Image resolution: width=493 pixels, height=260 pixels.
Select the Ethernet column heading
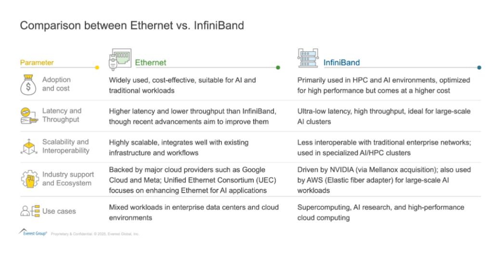(x=150, y=62)
